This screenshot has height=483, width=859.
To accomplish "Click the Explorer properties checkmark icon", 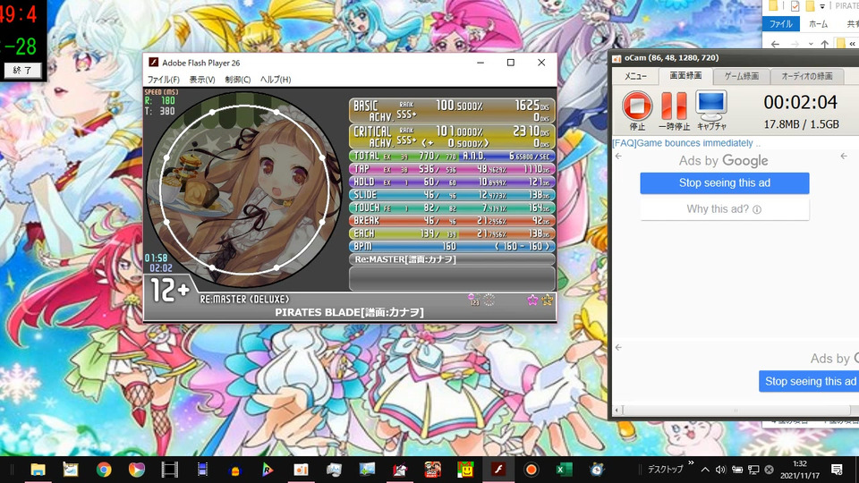I will click(x=795, y=6).
